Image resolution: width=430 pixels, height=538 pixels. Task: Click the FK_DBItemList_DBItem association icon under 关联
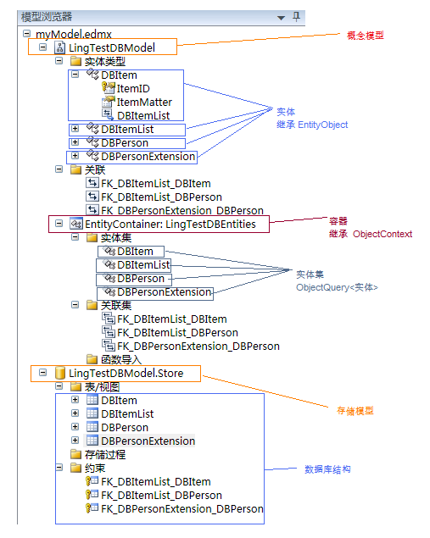tap(92, 183)
